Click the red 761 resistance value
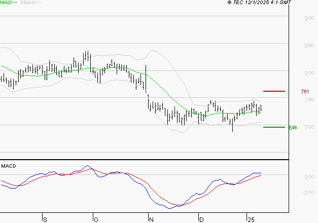This screenshot has height=223, width=318. [305, 92]
